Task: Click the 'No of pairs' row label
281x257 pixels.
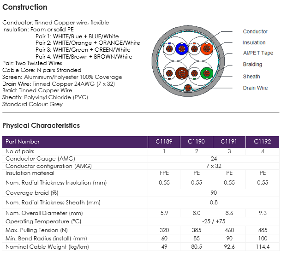Action: [20, 151]
